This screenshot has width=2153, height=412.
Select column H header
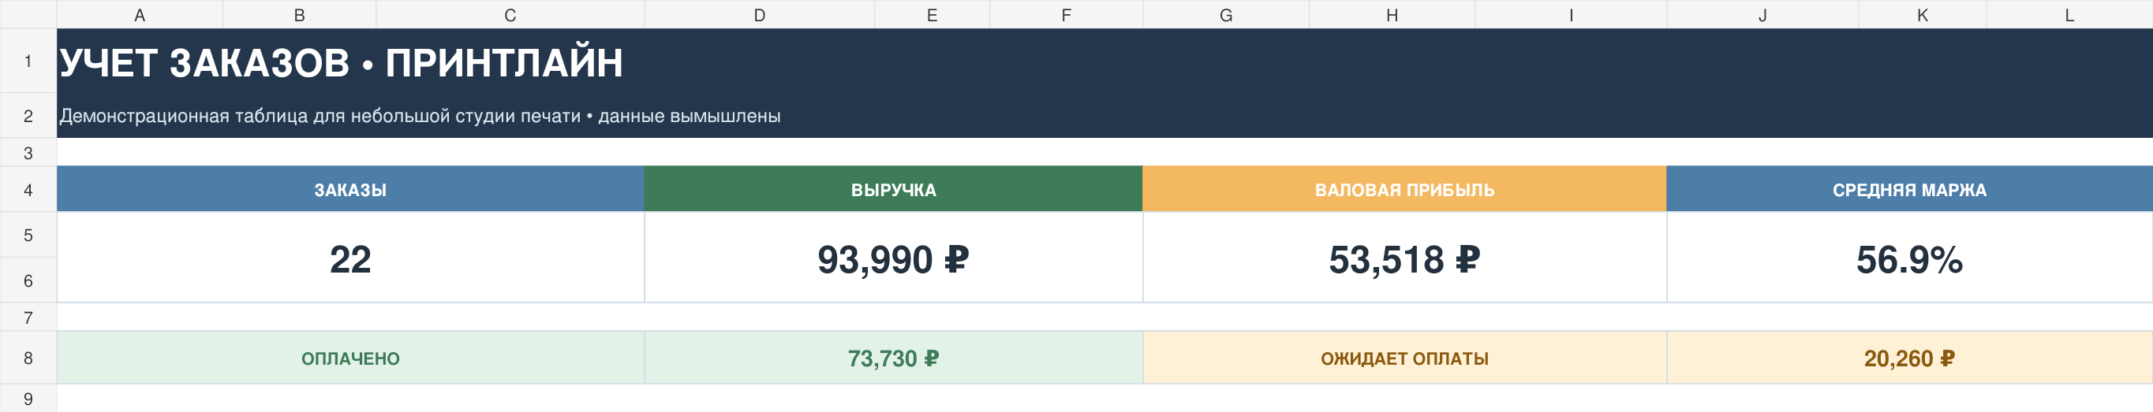click(x=1392, y=14)
